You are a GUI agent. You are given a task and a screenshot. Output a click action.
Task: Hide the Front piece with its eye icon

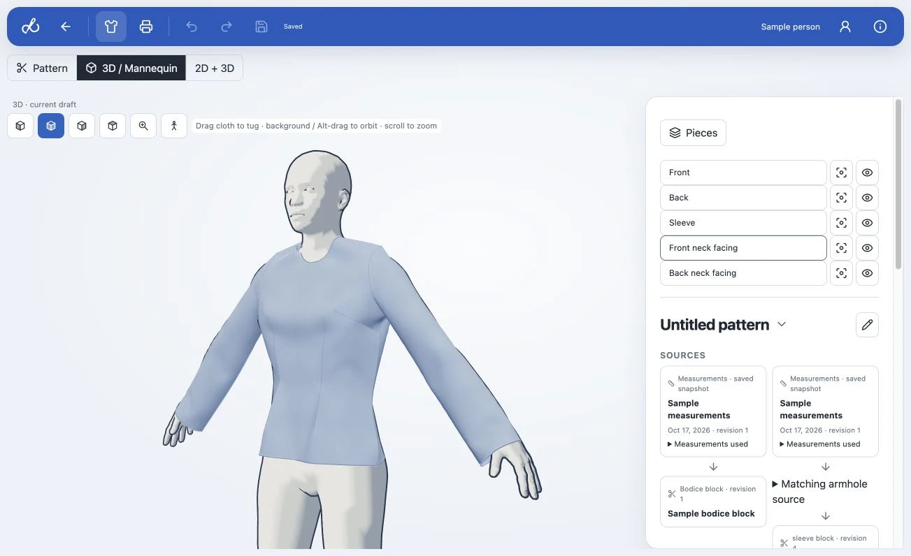[867, 173]
